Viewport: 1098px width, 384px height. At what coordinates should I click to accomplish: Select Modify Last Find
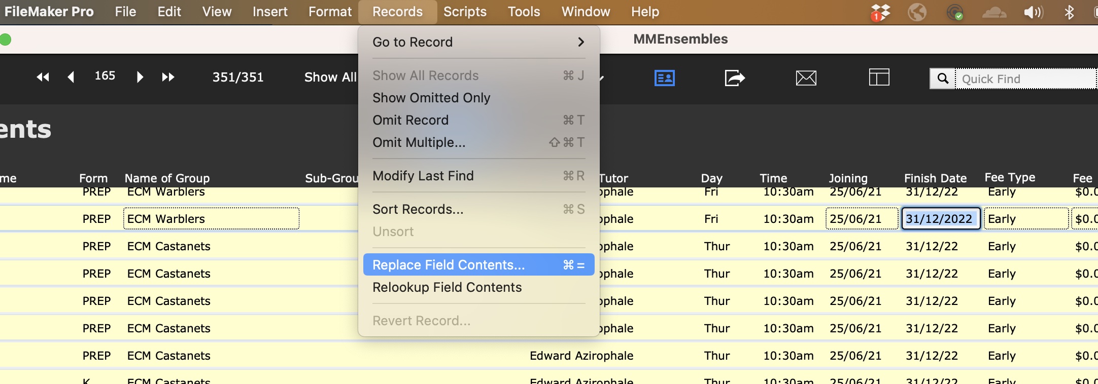point(479,176)
